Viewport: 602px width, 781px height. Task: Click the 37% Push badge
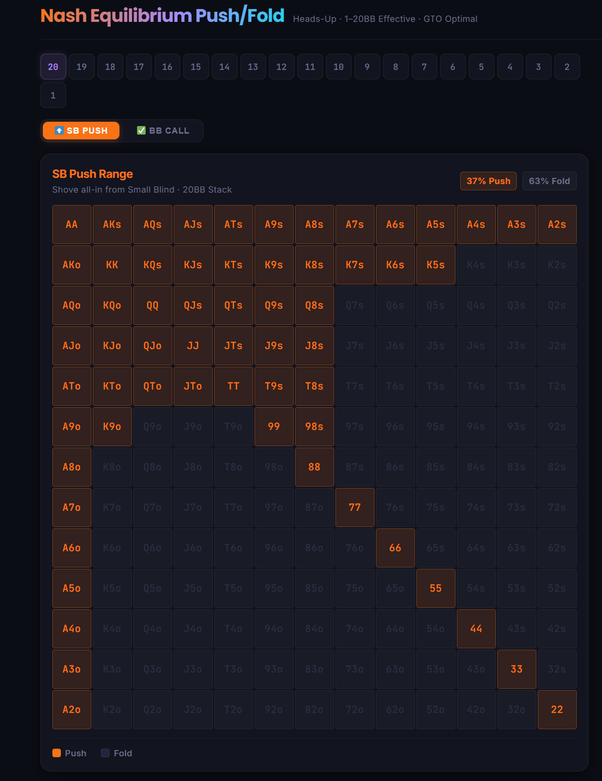point(488,181)
